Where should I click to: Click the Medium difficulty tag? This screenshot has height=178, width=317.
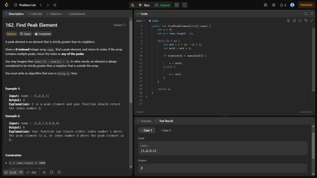(x=11, y=34)
